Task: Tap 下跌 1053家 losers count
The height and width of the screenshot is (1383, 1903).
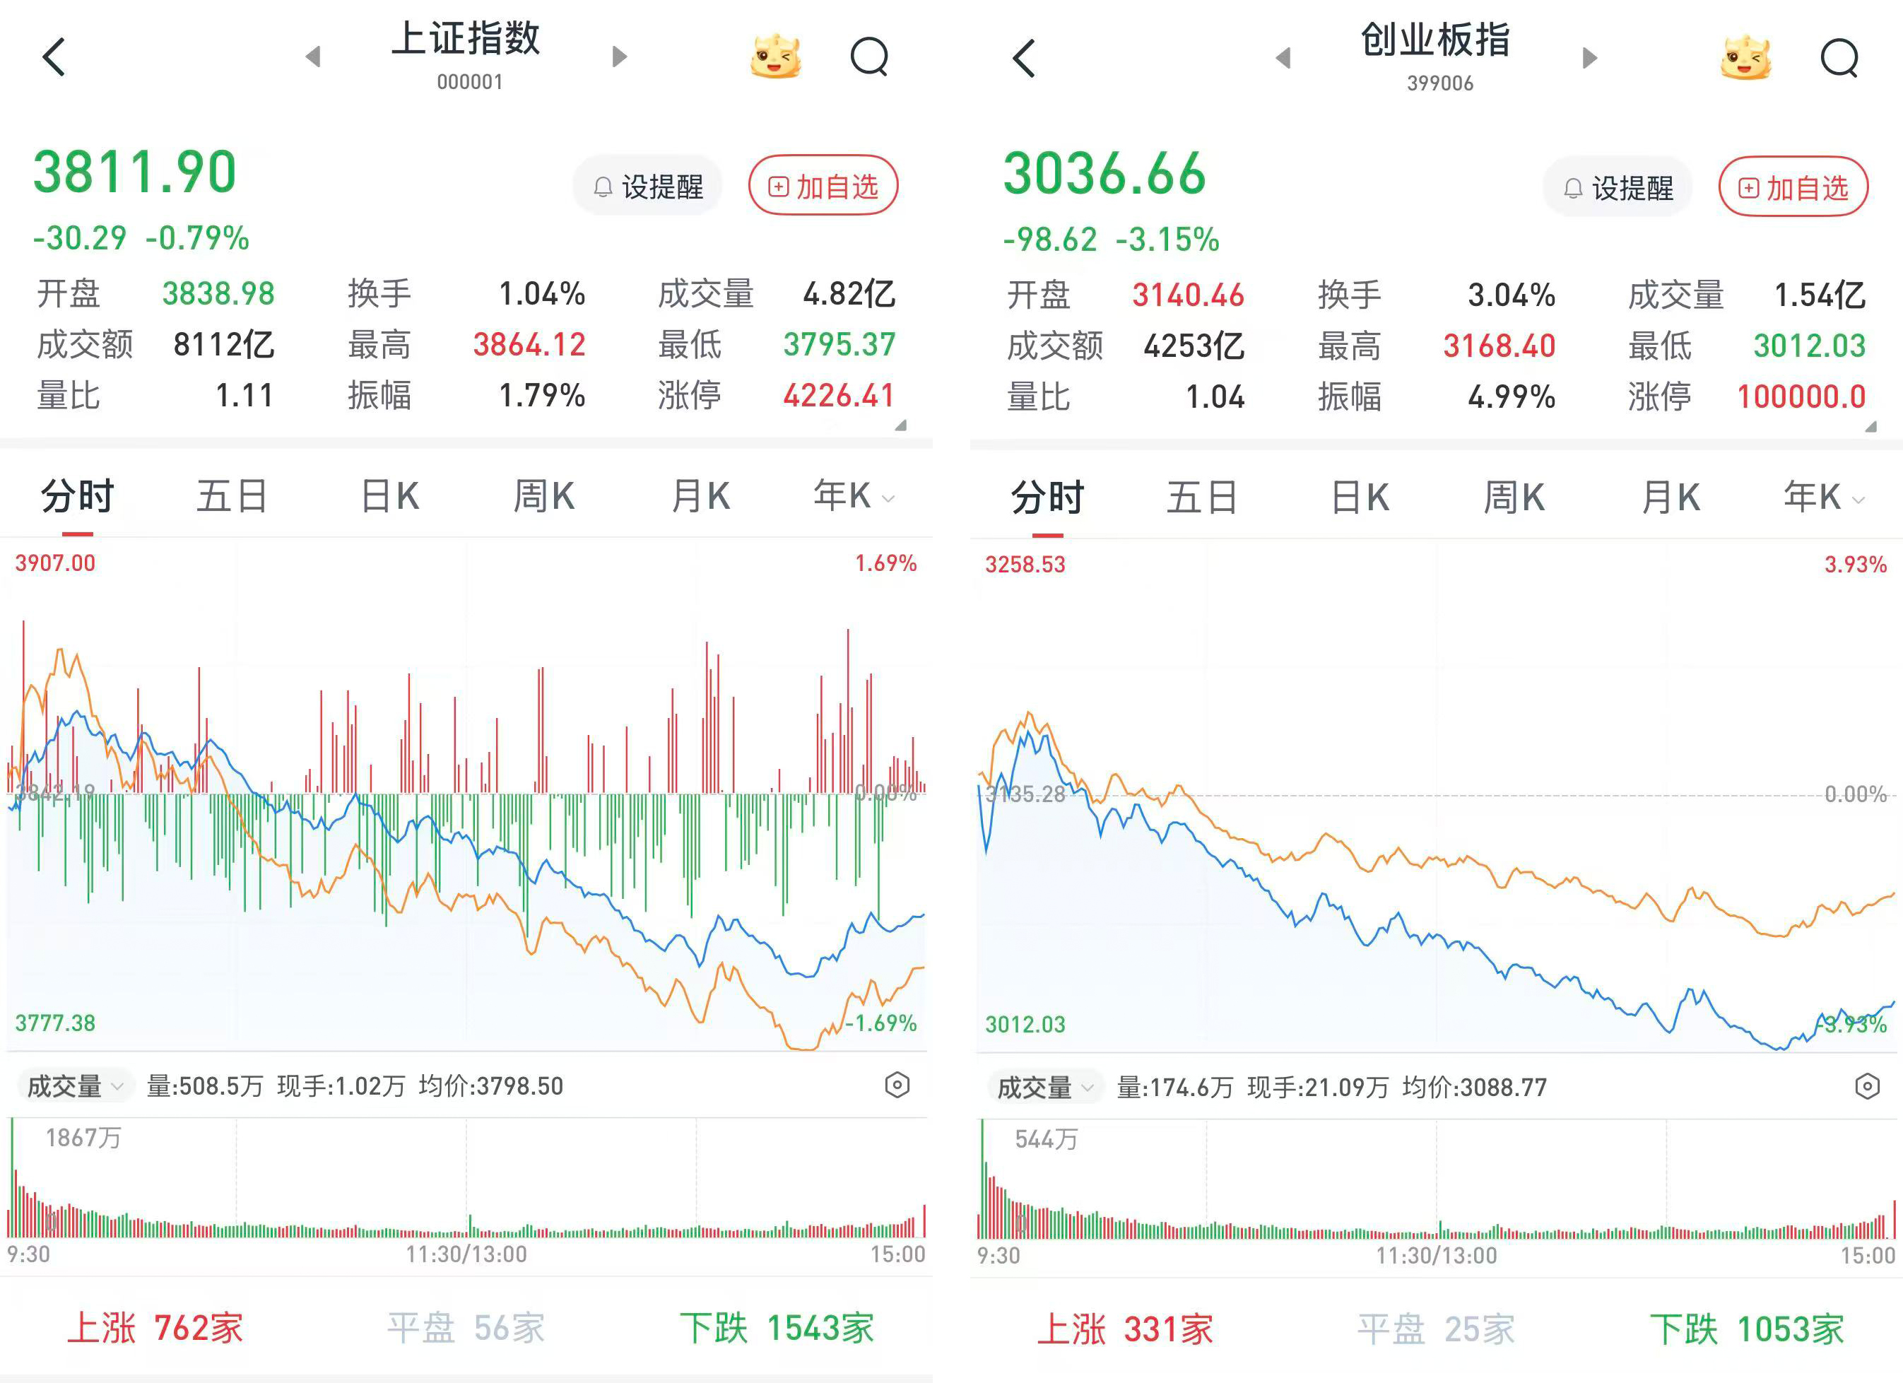Action: coord(1747,1329)
